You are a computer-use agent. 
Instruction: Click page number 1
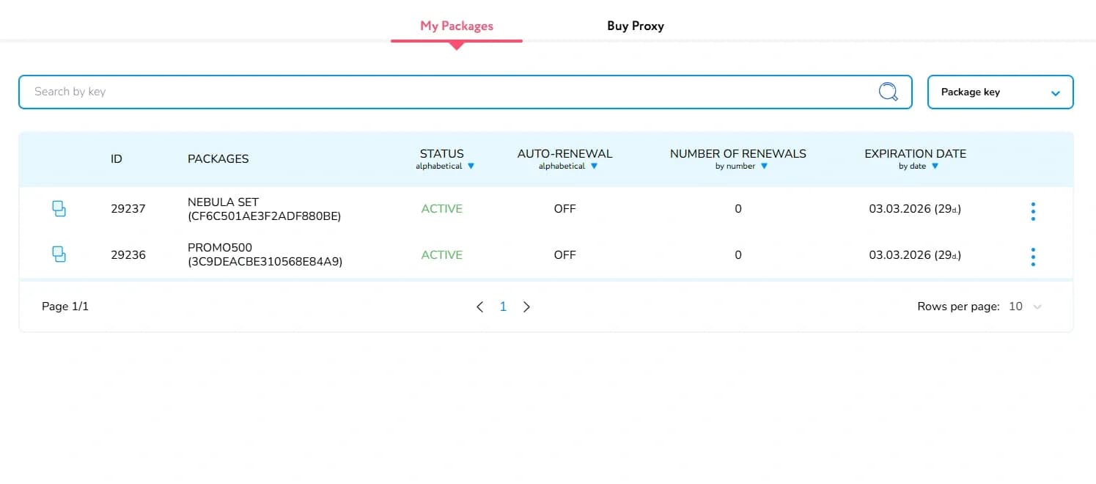[503, 307]
